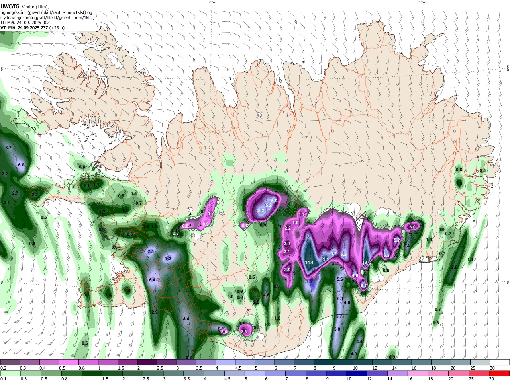Click the 'slydda/snjókoma' legend description line
The height and width of the screenshot is (382, 510).
point(47,18)
